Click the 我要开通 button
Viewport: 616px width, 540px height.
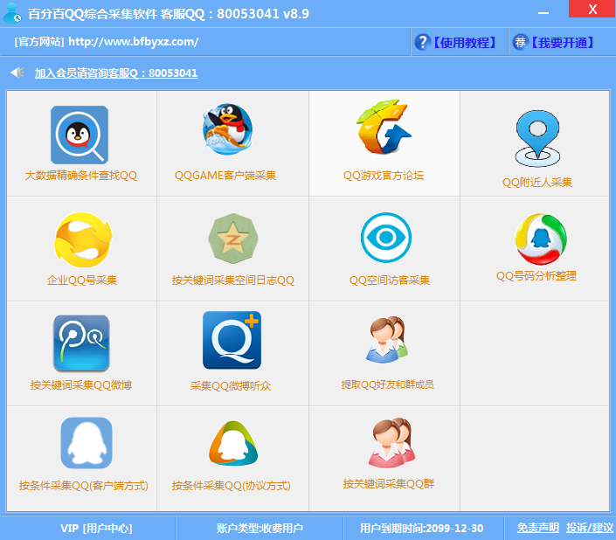point(554,42)
